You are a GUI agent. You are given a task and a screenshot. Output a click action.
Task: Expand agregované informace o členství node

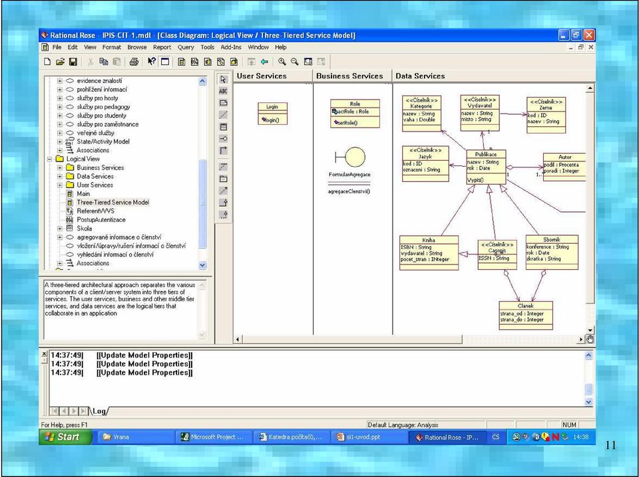pos(60,237)
